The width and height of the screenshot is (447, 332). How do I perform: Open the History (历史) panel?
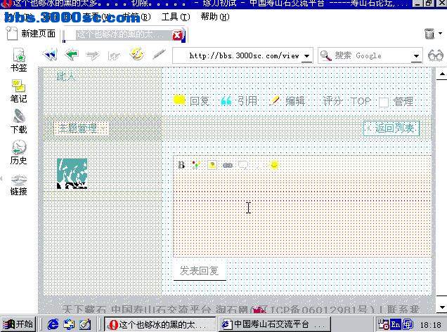(18, 152)
